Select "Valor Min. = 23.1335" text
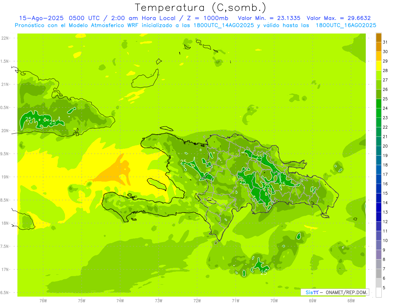 tap(269, 18)
